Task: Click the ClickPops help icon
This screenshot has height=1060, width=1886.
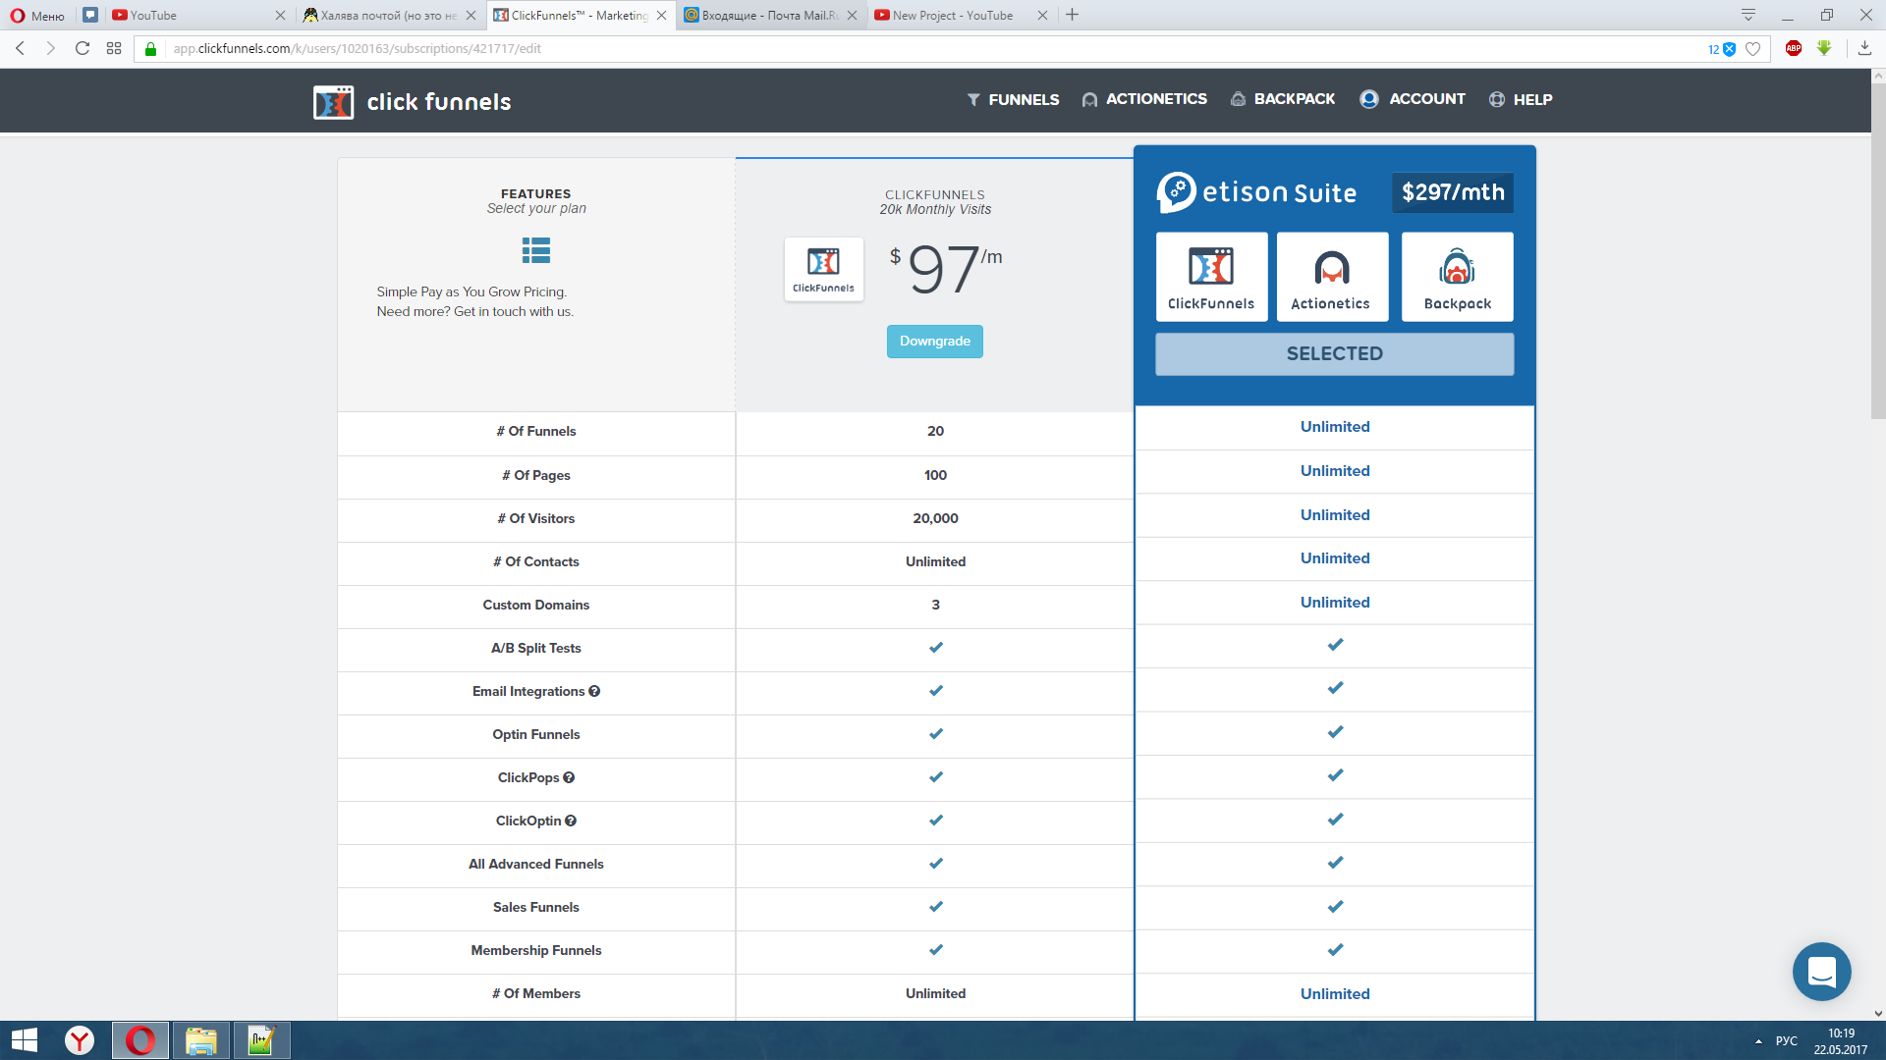Action: click(x=569, y=778)
